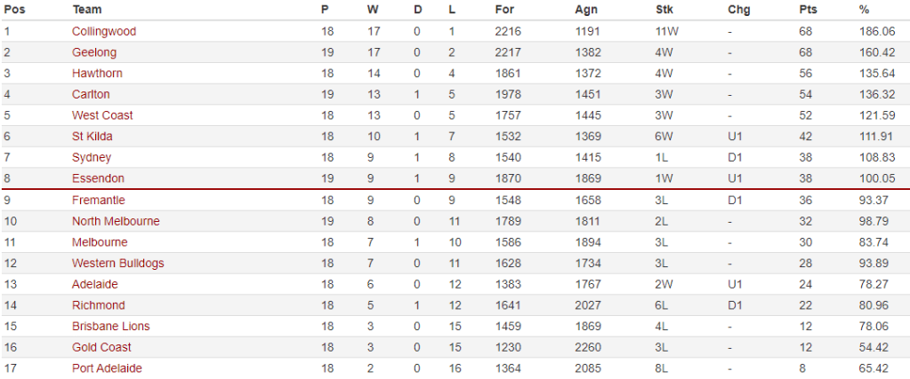Select the Gold Coast link
910x379 pixels.
point(101,347)
